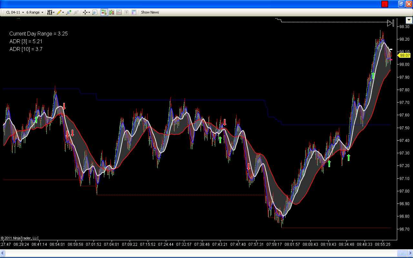Click the 07:24:44 time axis label
The width and height of the screenshot is (413, 258).
[166, 244]
